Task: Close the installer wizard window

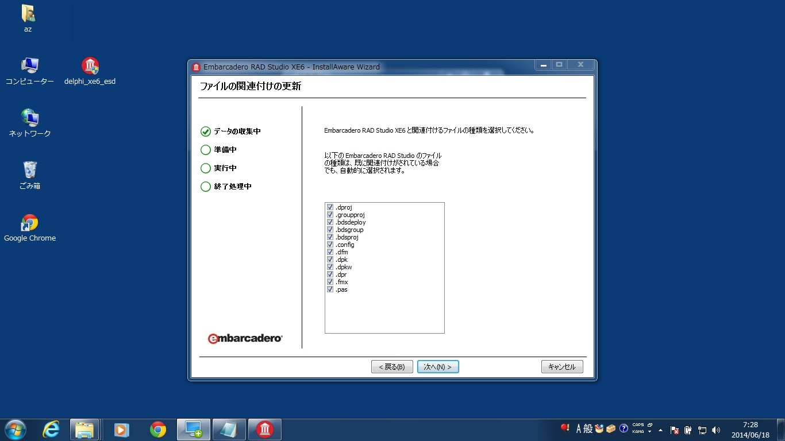Action: [581, 64]
